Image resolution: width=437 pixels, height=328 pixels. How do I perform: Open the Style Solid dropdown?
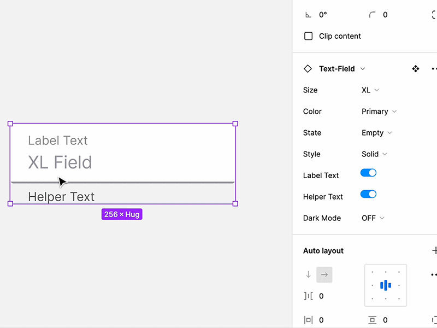(x=374, y=154)
